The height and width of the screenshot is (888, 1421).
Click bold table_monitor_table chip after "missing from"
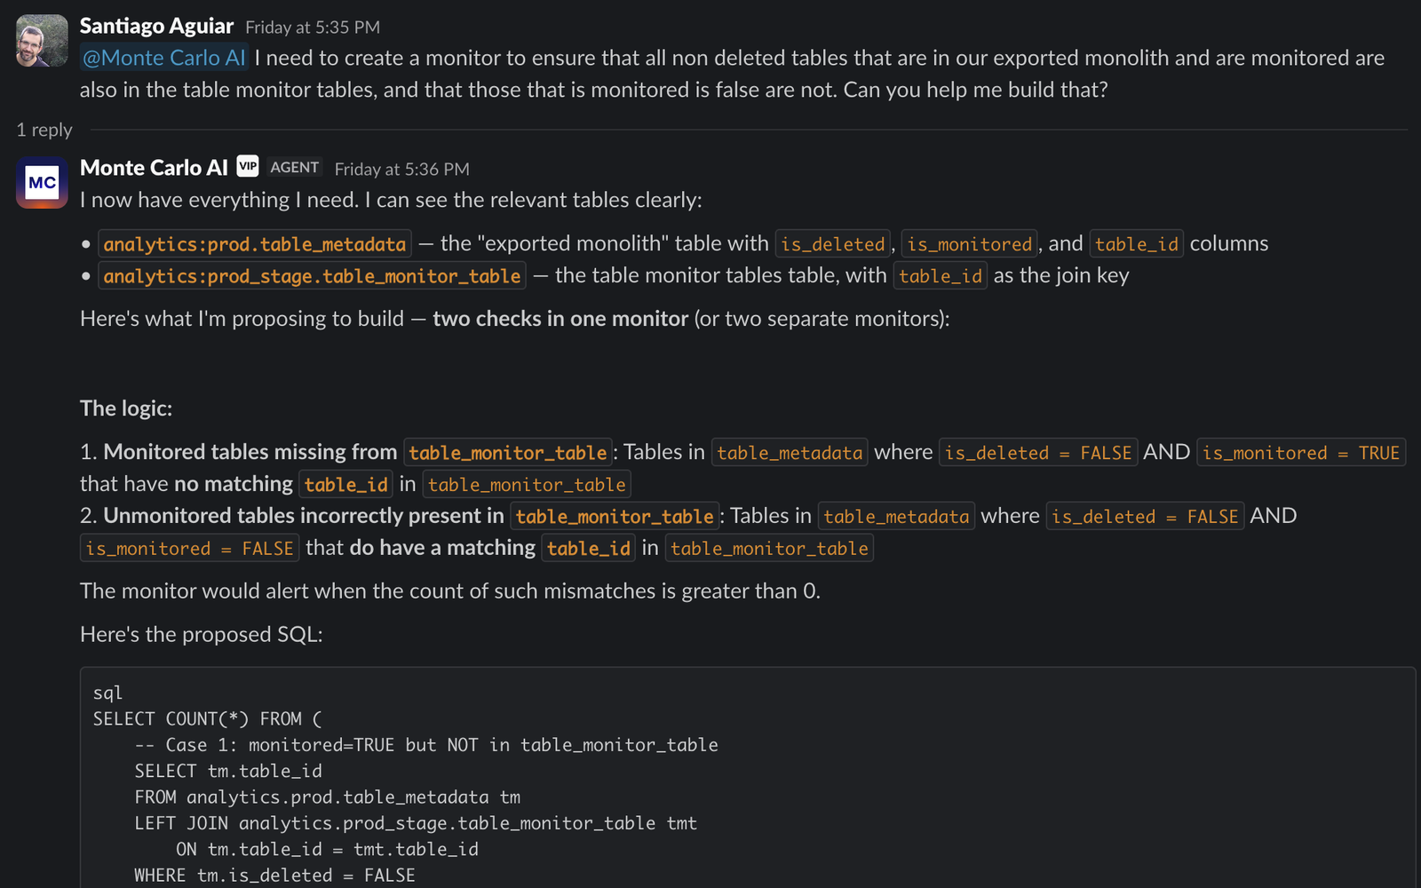[508, 453]
